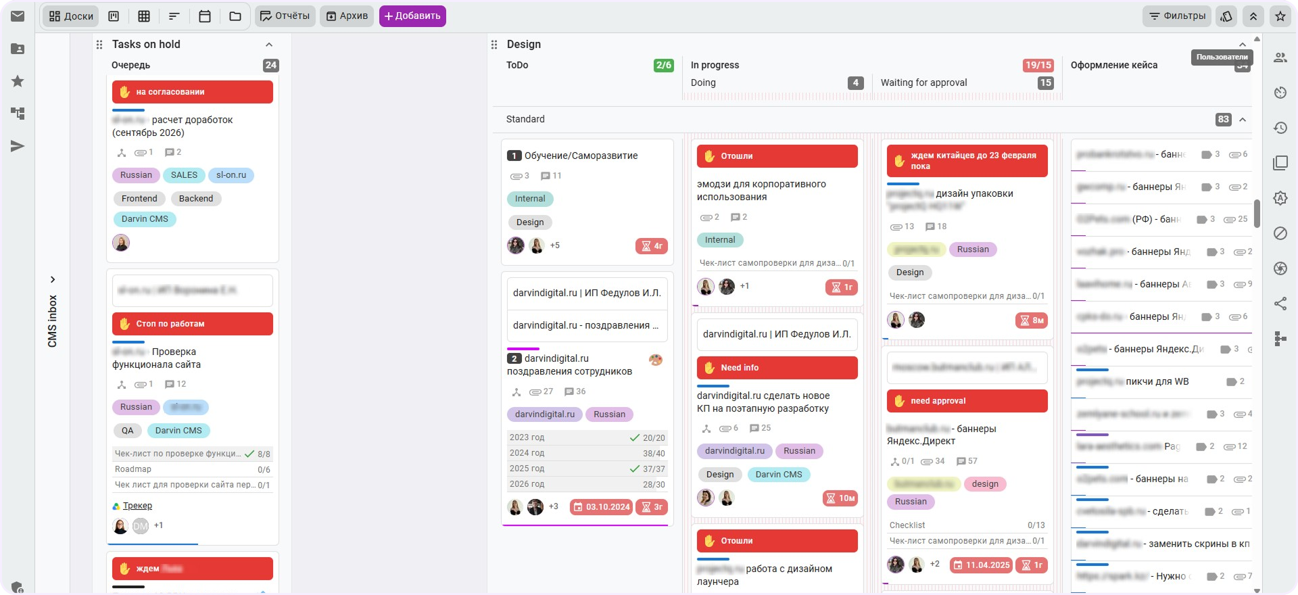Image resolution: width=1298 pixels, height=595 pixels.
Task: Click the Darvin CMS tag on расчет доработок card
Action: [x=145, y=219]
